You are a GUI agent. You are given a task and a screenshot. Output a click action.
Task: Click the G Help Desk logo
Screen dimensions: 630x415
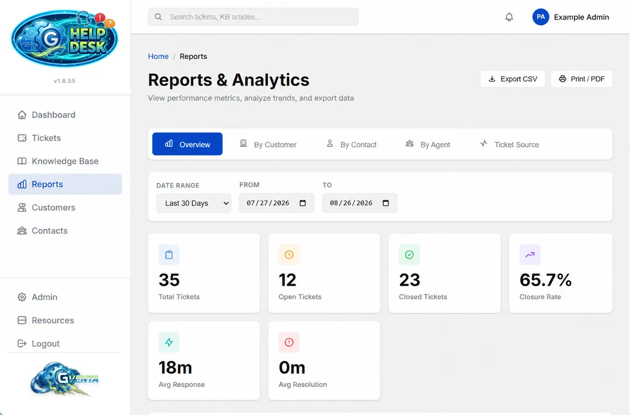click(65, 39)
